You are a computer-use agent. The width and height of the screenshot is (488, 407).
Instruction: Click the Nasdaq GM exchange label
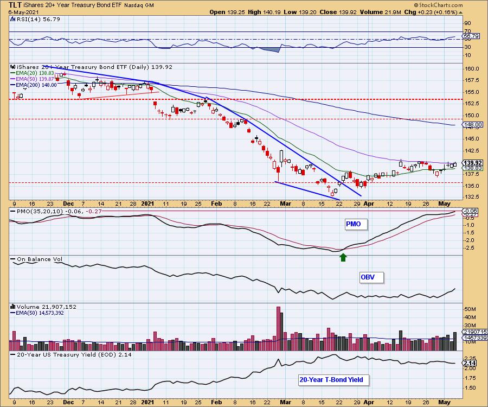point(138,5)
